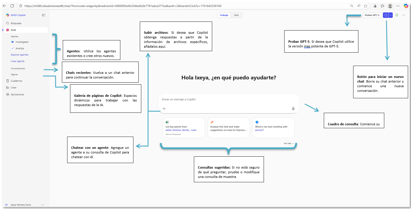Select Búsqueda in the sidebar
Screen dimensions: 411x209
point(16,23)
